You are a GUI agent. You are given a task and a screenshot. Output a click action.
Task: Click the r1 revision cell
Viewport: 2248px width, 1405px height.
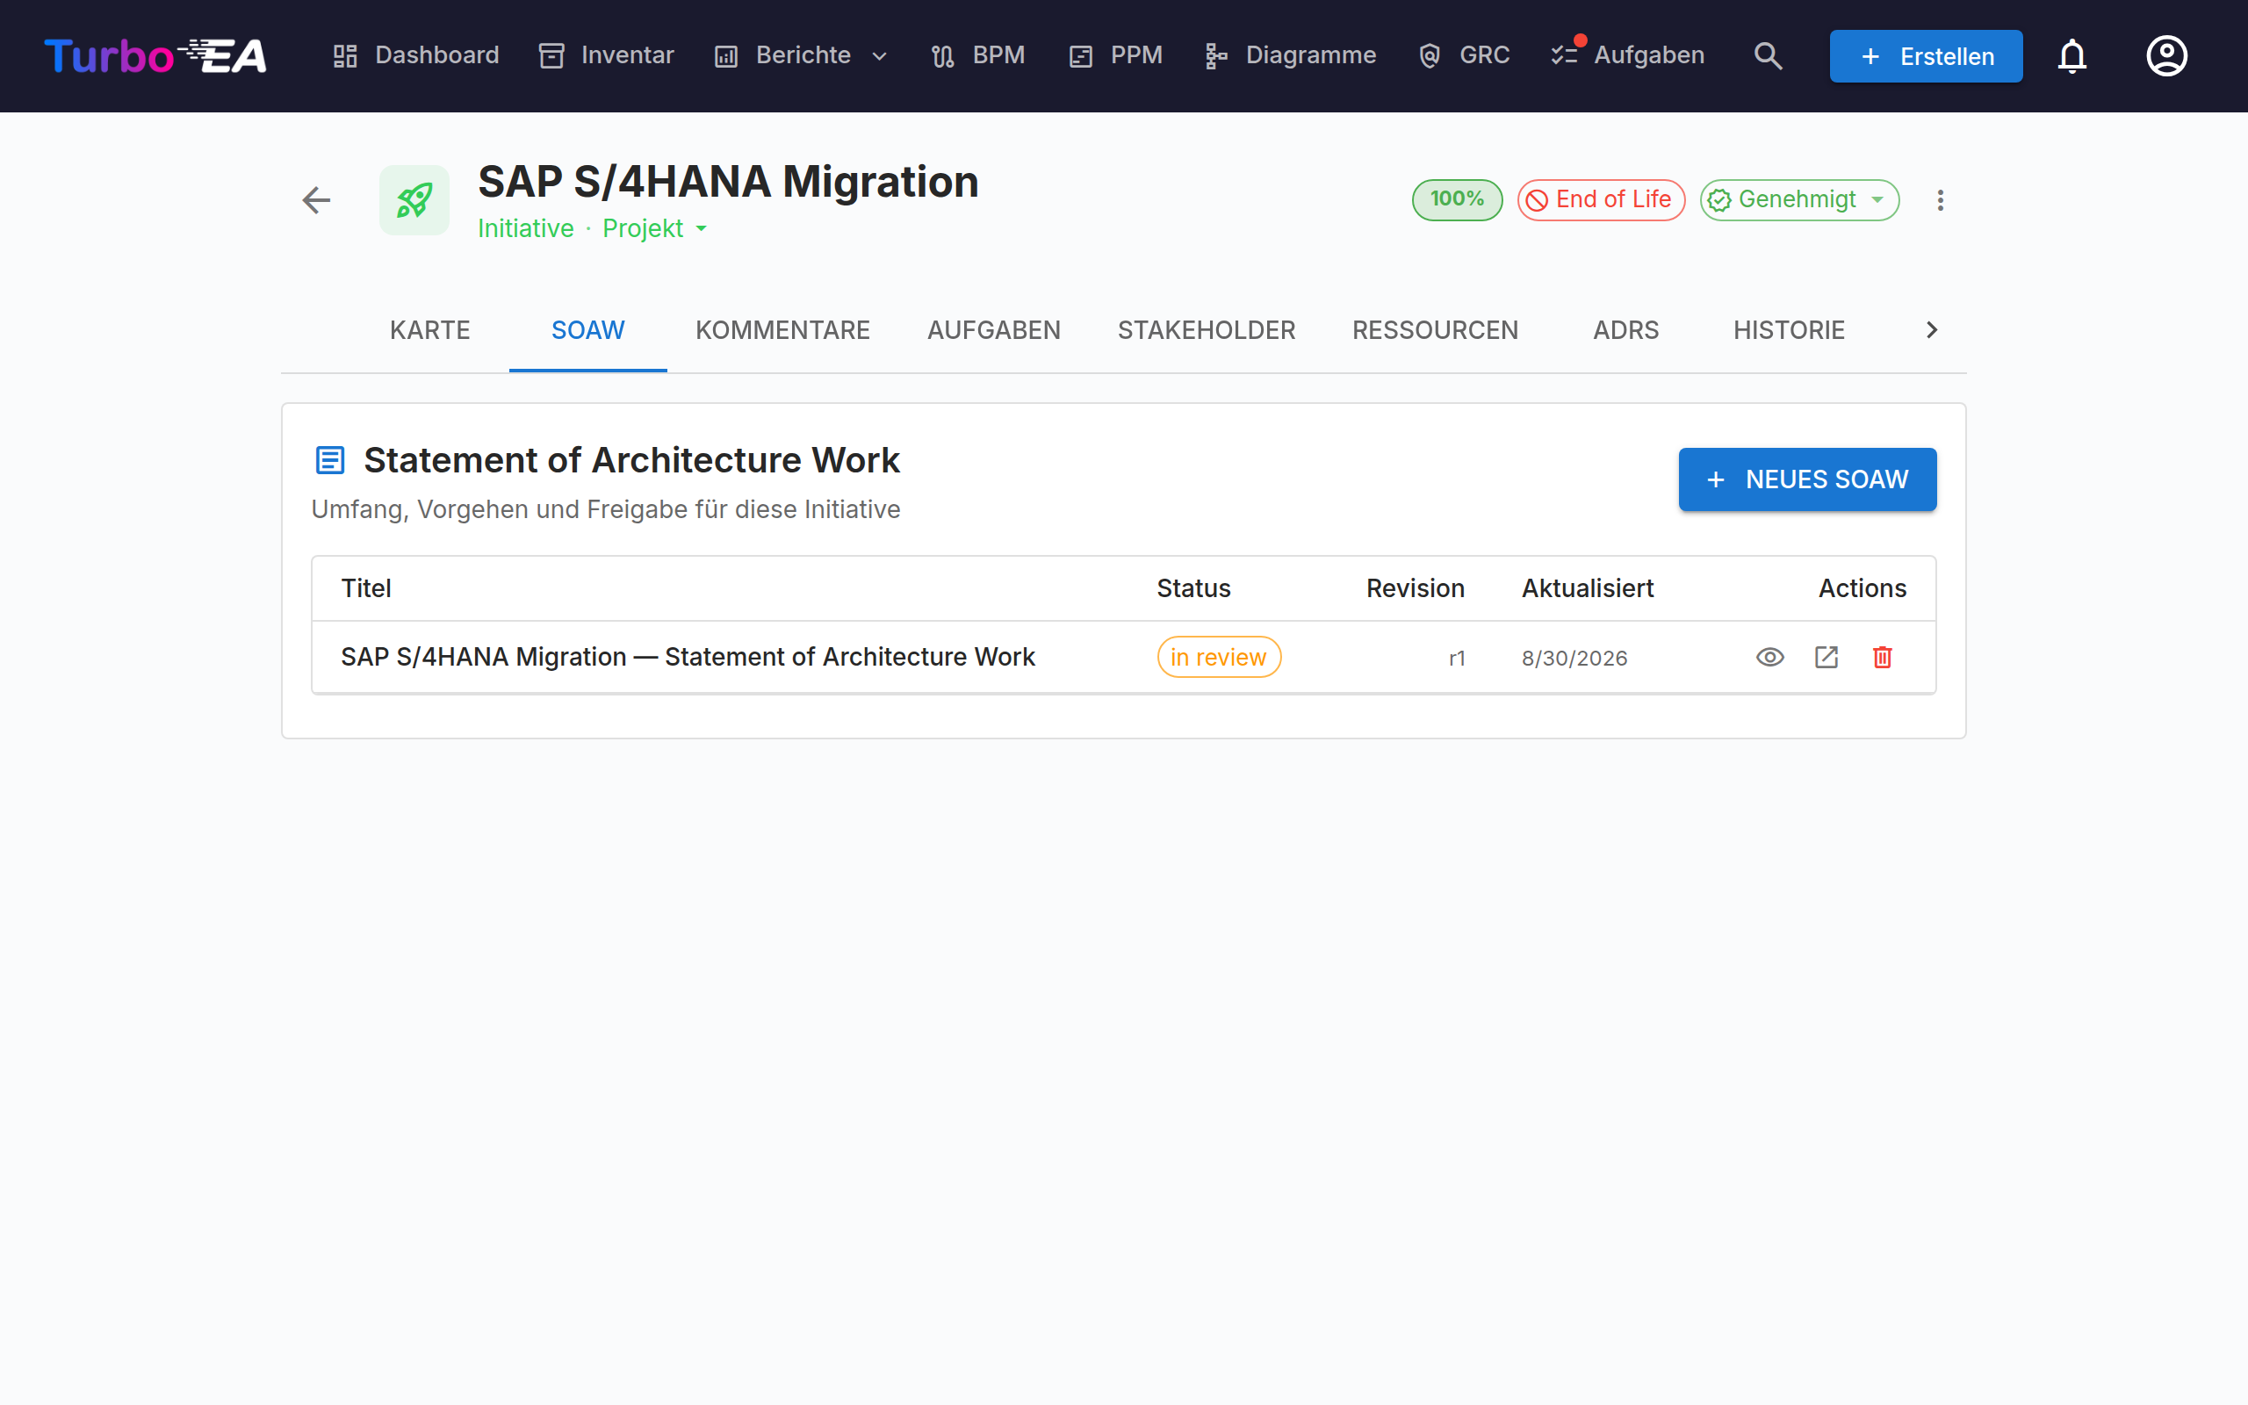point(1457,658)
